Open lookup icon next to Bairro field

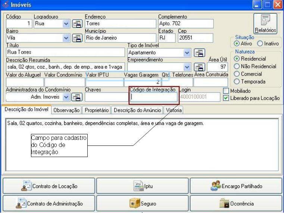tap(78, 38)
